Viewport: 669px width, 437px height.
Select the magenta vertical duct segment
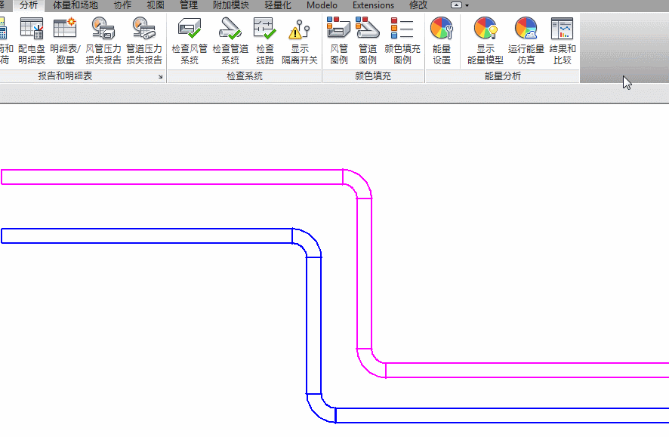click(x=364, y=273)
